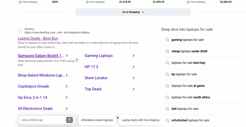246x127 pixels.
Task: Click the $2,385.09 price
Action: pos(226,2)
